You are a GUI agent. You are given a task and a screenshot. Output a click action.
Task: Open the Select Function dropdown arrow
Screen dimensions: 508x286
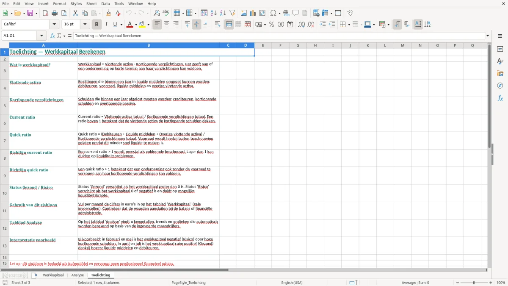click(x=64, y=36)
